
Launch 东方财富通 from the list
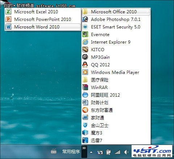[116, 110]
